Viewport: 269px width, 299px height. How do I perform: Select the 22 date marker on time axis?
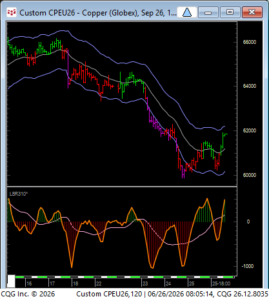coord(99,284)
